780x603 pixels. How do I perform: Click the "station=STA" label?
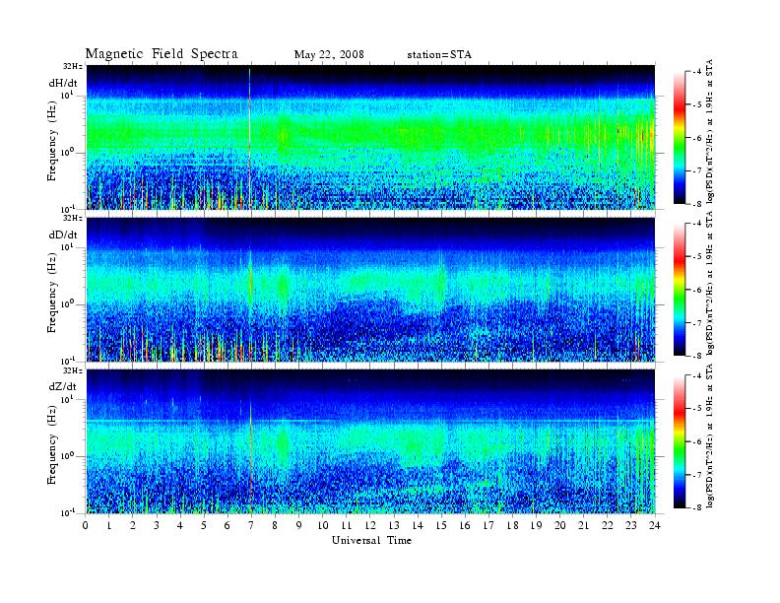[x=439, y=55]
